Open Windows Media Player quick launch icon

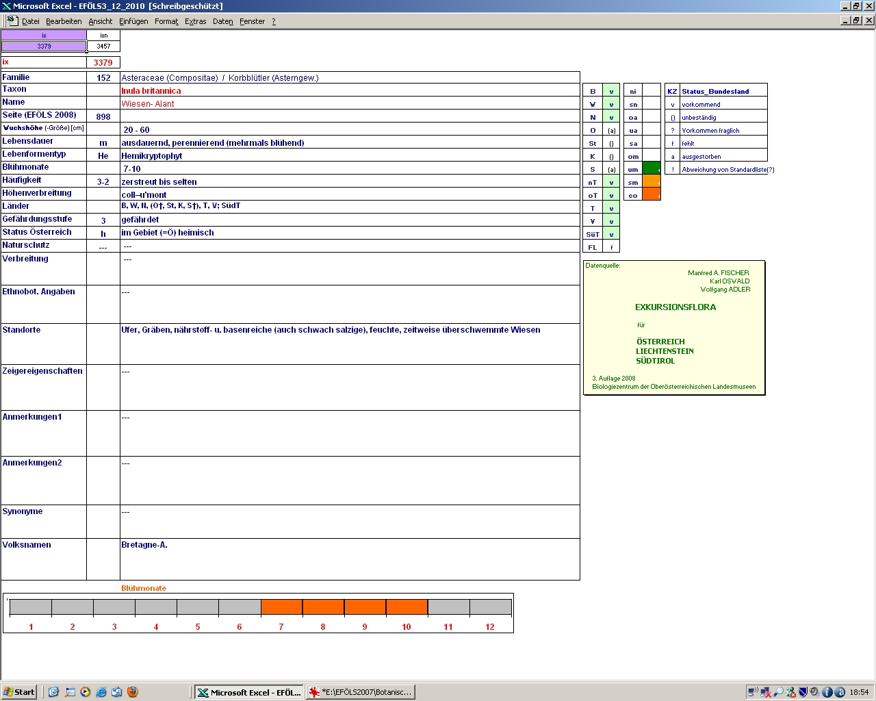click(86, 692)
